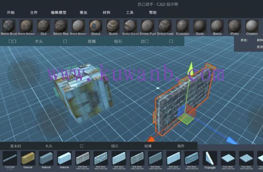Open the 基本的 component category tab
Screen dimensions: 263x172
(15, 146)
